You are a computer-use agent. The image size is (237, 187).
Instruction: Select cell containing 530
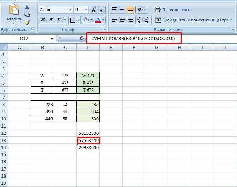point(88,119)
